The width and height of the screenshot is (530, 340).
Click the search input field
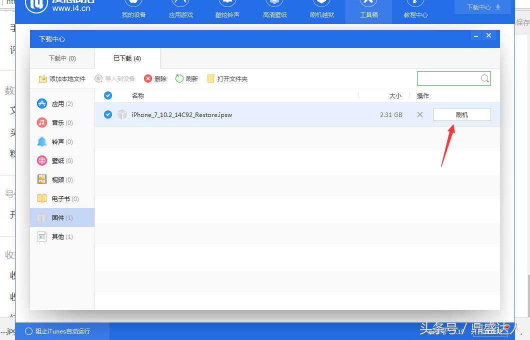click(x=450, y=78)
